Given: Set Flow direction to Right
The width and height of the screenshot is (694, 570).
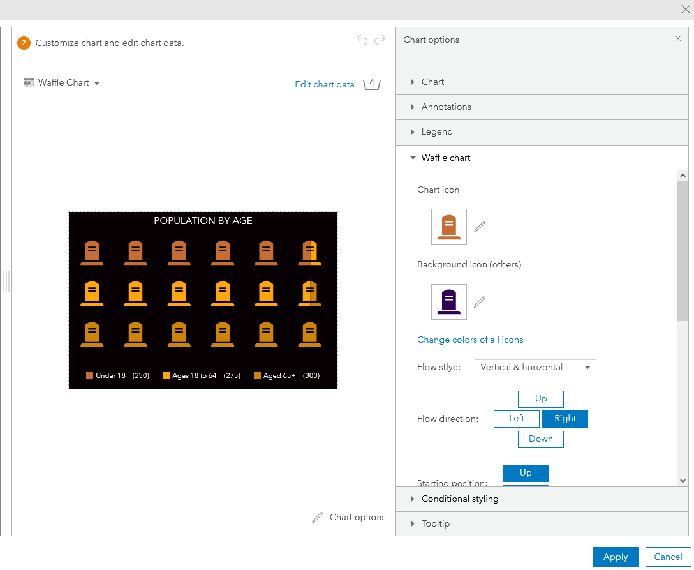Looking at the screenshot, I should click(565, 419).
